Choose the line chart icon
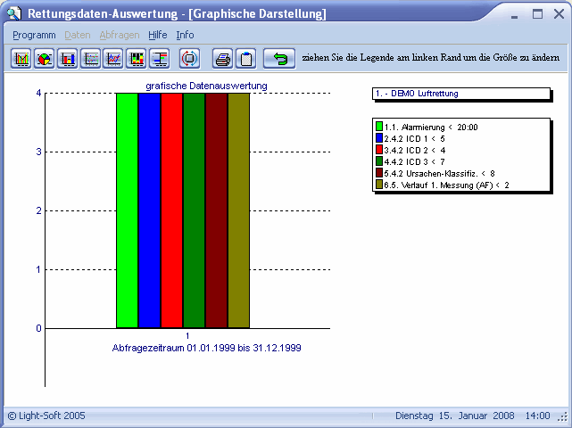 point(113,58)
